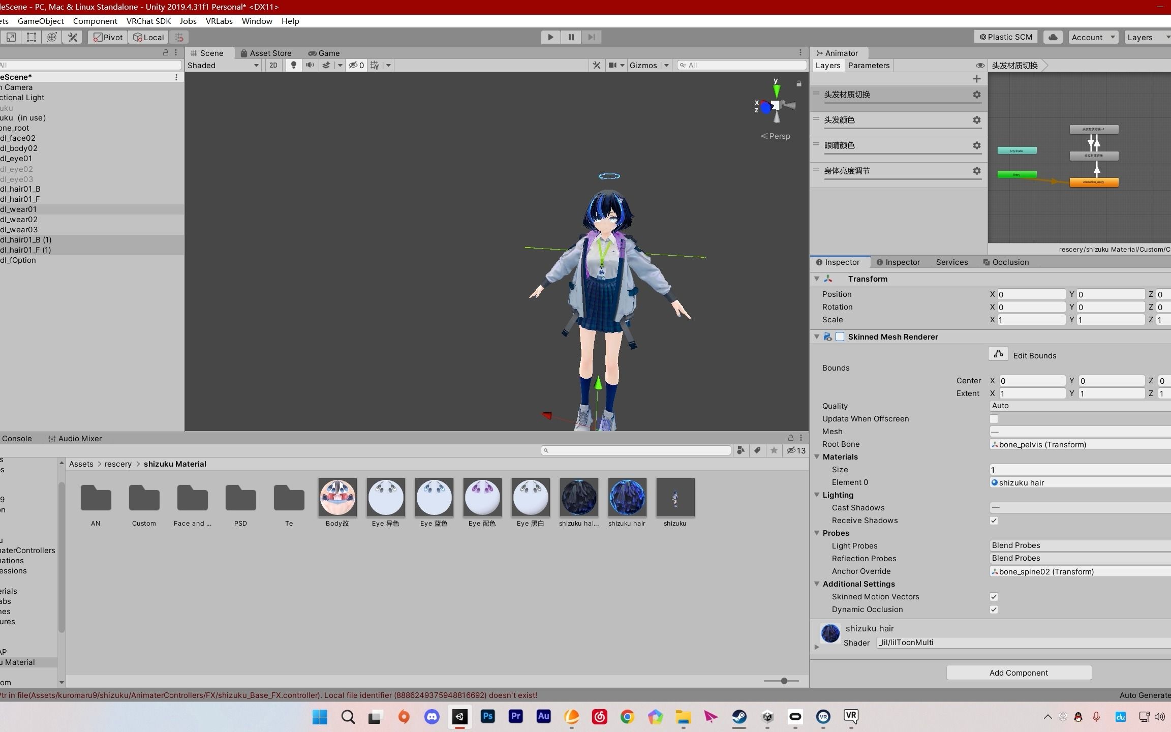Select the shizuku hair material thumbnail
The height and width of the screenshot is (732, 1171).
tap(627, 498)
